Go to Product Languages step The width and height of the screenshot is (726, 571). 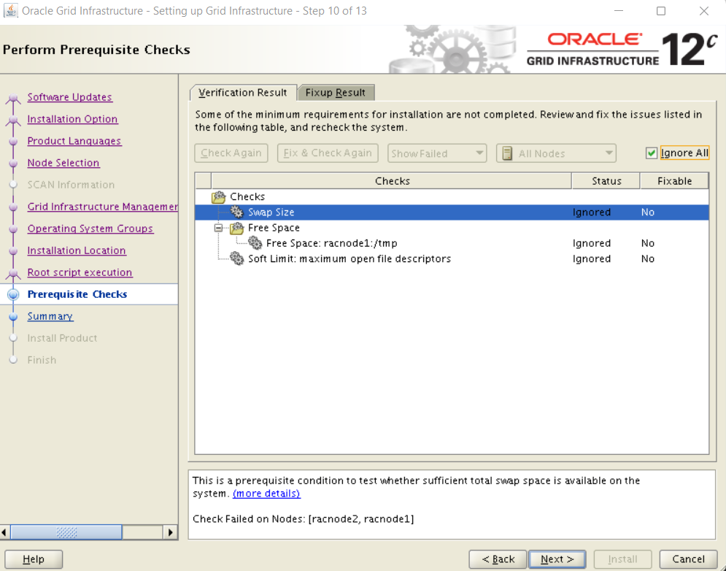point(74,141)
